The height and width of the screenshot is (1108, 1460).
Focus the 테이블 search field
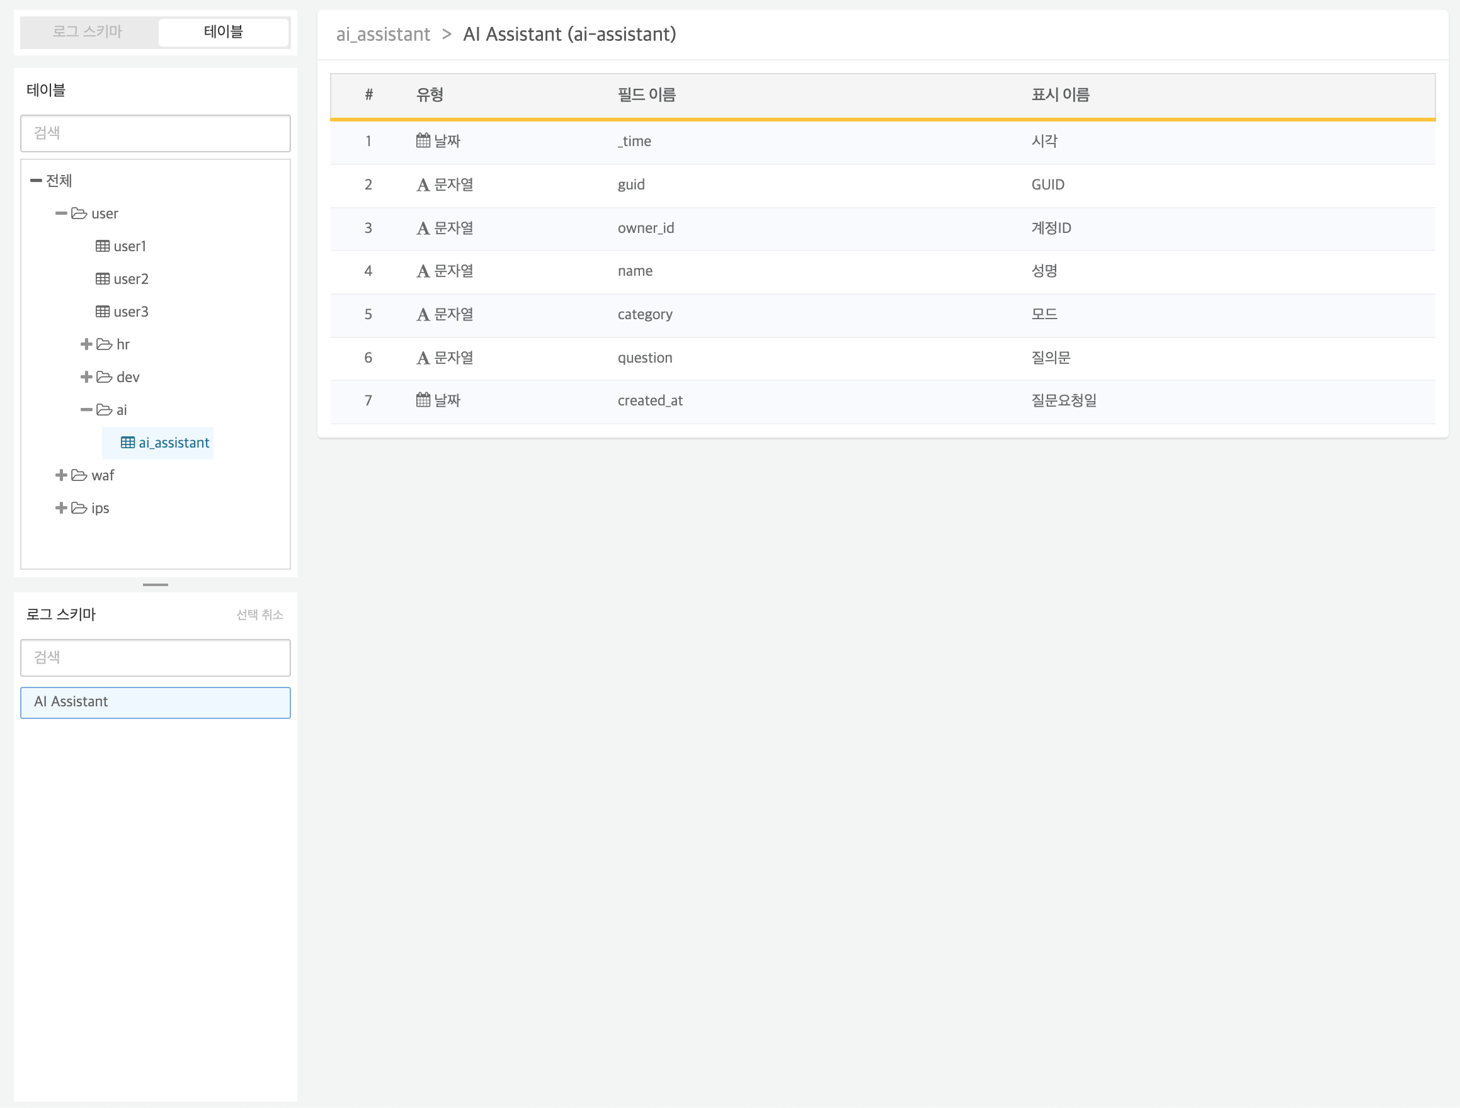(x=155, y=133)
